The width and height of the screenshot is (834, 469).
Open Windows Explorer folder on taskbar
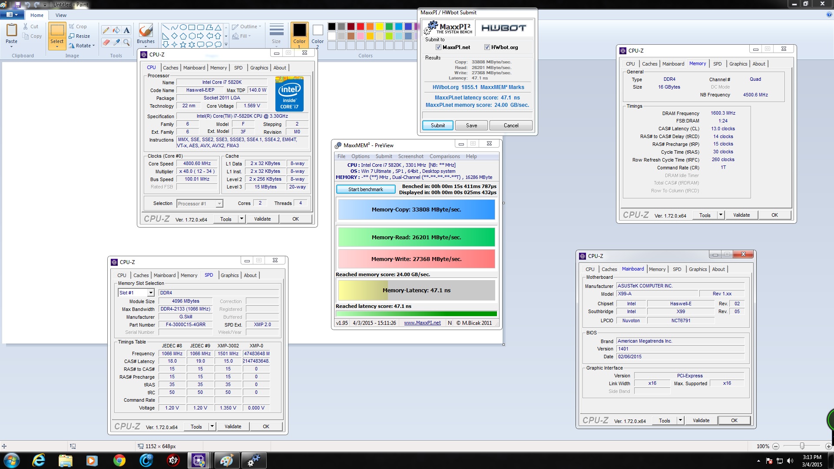65,460
